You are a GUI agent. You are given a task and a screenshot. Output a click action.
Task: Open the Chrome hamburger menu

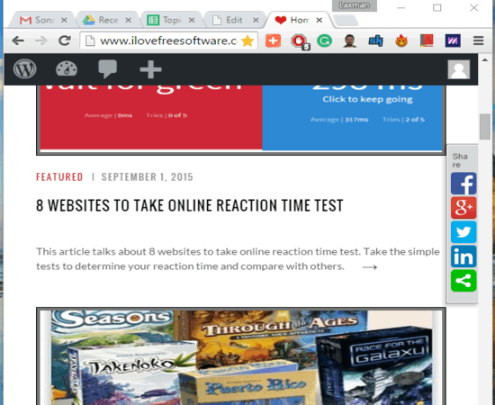tap(479, 40)
